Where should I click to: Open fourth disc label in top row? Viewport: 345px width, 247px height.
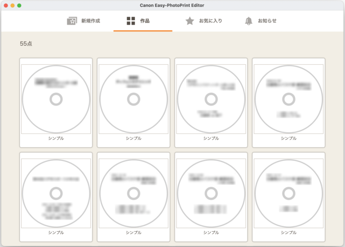[288, 103]
